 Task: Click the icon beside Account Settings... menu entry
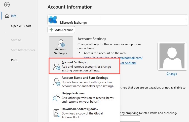pyautogui.click(x=57, y=66)
